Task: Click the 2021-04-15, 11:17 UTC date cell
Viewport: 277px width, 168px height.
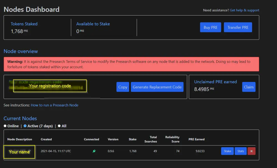Action: pyautogui.click(x=56, y=151)
